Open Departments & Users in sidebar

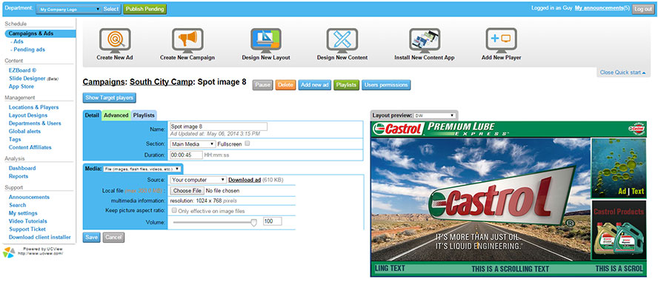(35, 124)
